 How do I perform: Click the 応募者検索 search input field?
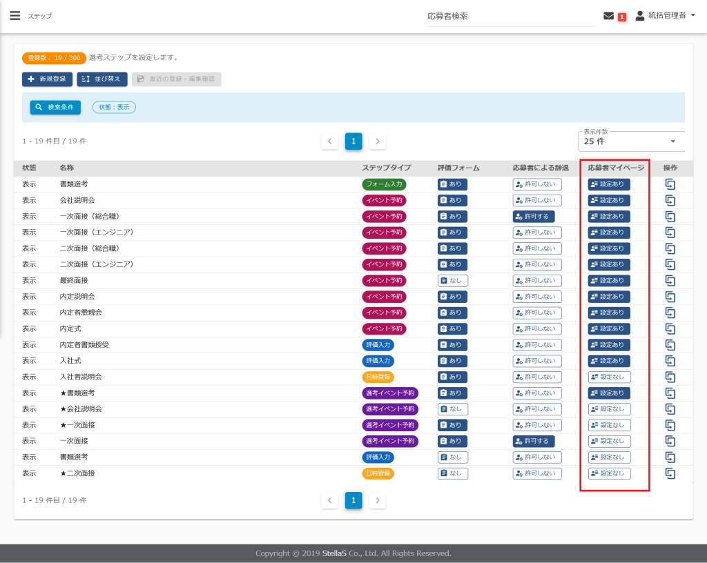click(510, 16)
